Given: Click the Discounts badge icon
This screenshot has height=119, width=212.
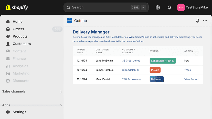Looking at the screenshot, I should [x=8, y=81].
